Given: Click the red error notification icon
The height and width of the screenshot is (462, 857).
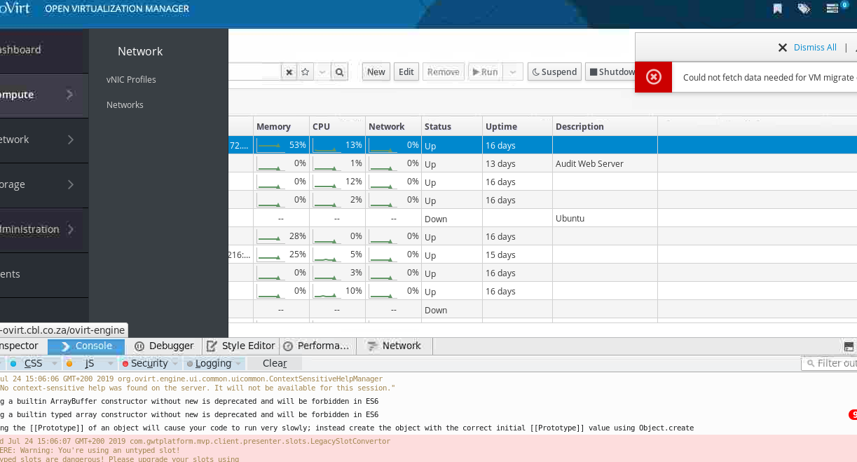Looking at the screenshot, I should coord(653,77).
